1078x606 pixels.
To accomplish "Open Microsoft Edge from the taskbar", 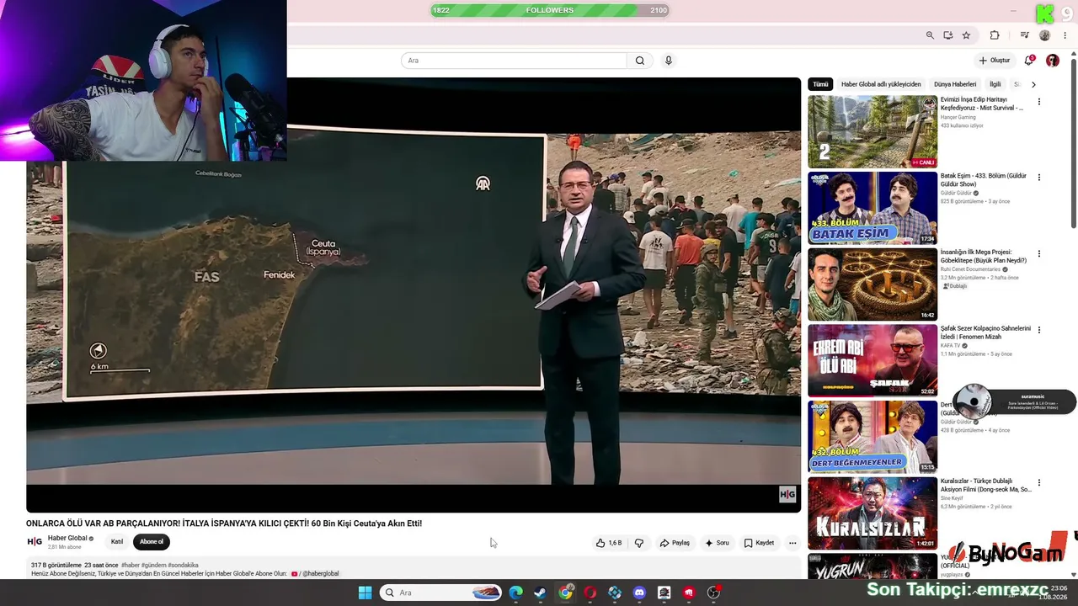I will [515, 593].
